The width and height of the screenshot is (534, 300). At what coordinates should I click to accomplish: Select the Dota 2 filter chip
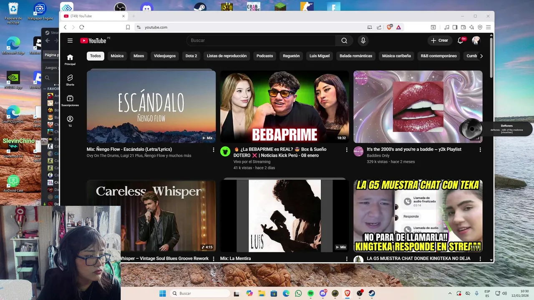tap(191, 56)
